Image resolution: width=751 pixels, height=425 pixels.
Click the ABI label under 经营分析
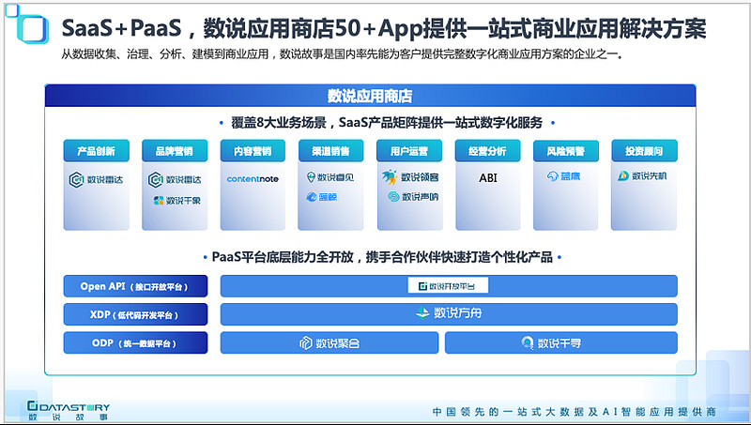(x=488, y=177)
